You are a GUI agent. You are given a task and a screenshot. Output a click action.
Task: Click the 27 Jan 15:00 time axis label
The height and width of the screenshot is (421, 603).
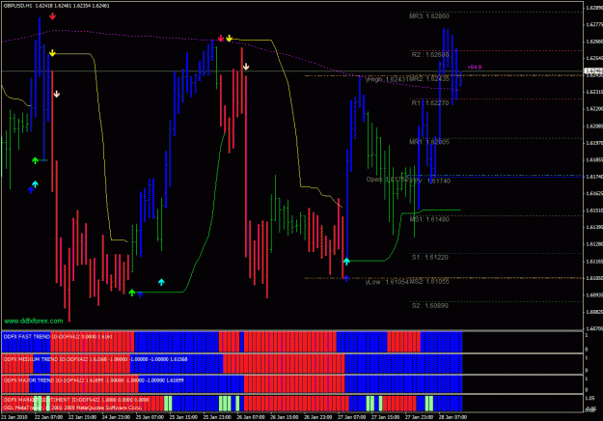[x=385, y=417]
